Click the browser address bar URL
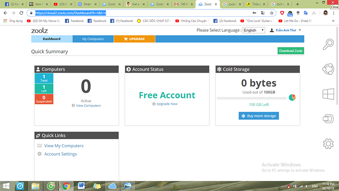The image size is (339, 191). (70, 13)
